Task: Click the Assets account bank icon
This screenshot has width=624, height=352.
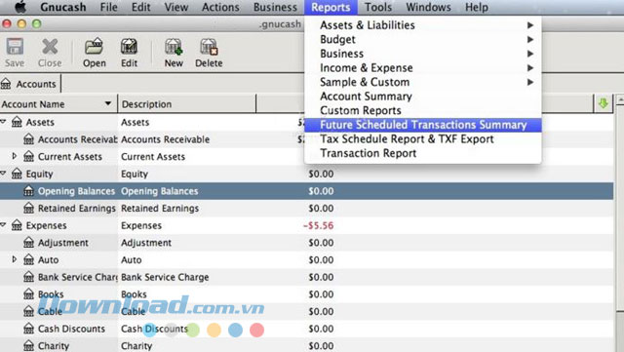Action: tap(17, 122)
